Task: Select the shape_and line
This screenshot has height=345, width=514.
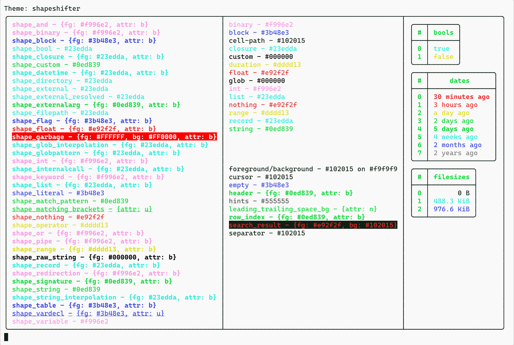Action: [x=80, y=25]
